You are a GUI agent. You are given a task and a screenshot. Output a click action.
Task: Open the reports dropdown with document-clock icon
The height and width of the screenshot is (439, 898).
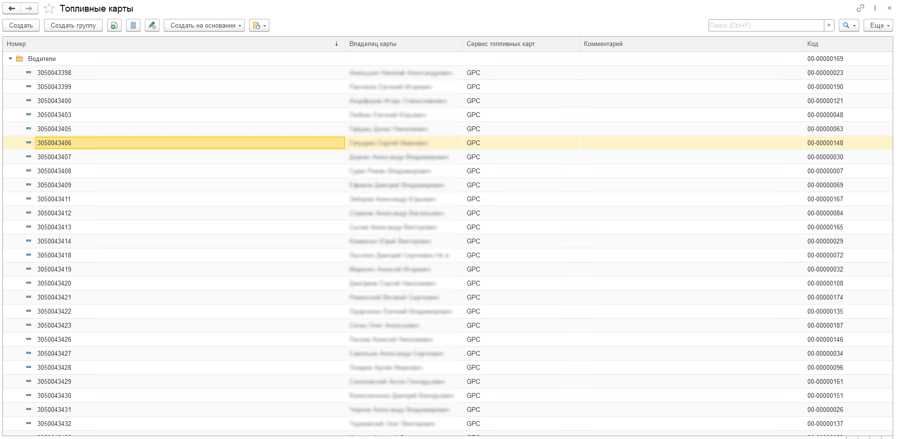pyautogui.click(x=259, y=26)
